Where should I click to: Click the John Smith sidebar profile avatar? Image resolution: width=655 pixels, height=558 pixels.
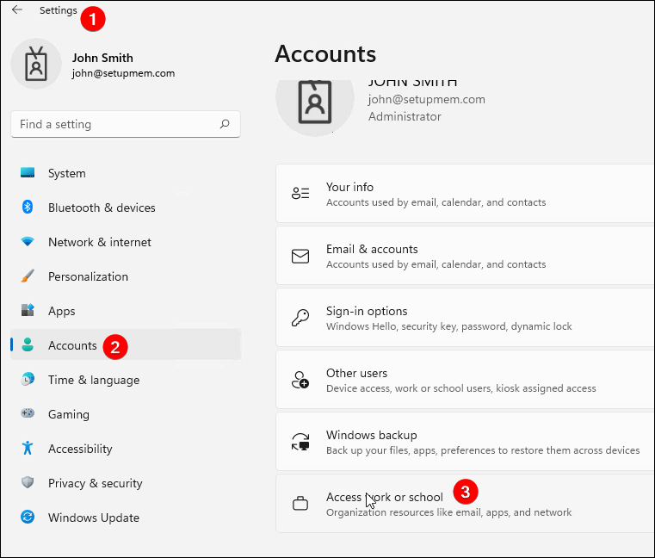[x=36, y=64]
